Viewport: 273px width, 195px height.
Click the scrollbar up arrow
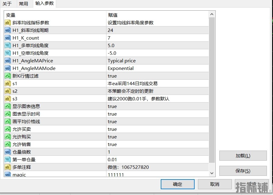[212, 14]
